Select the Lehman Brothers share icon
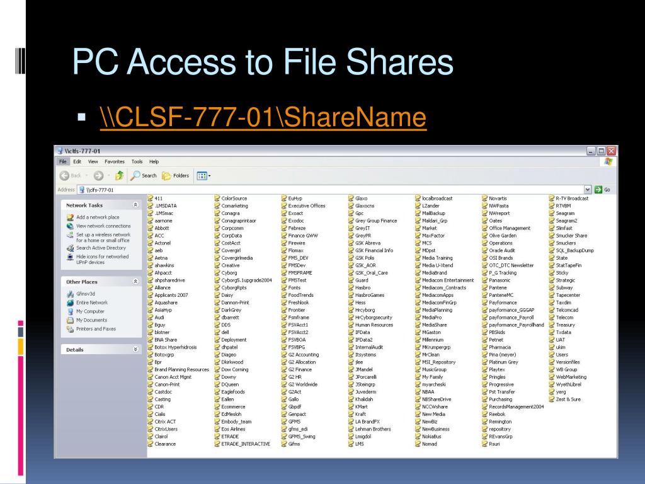 [x=351, y=429]
